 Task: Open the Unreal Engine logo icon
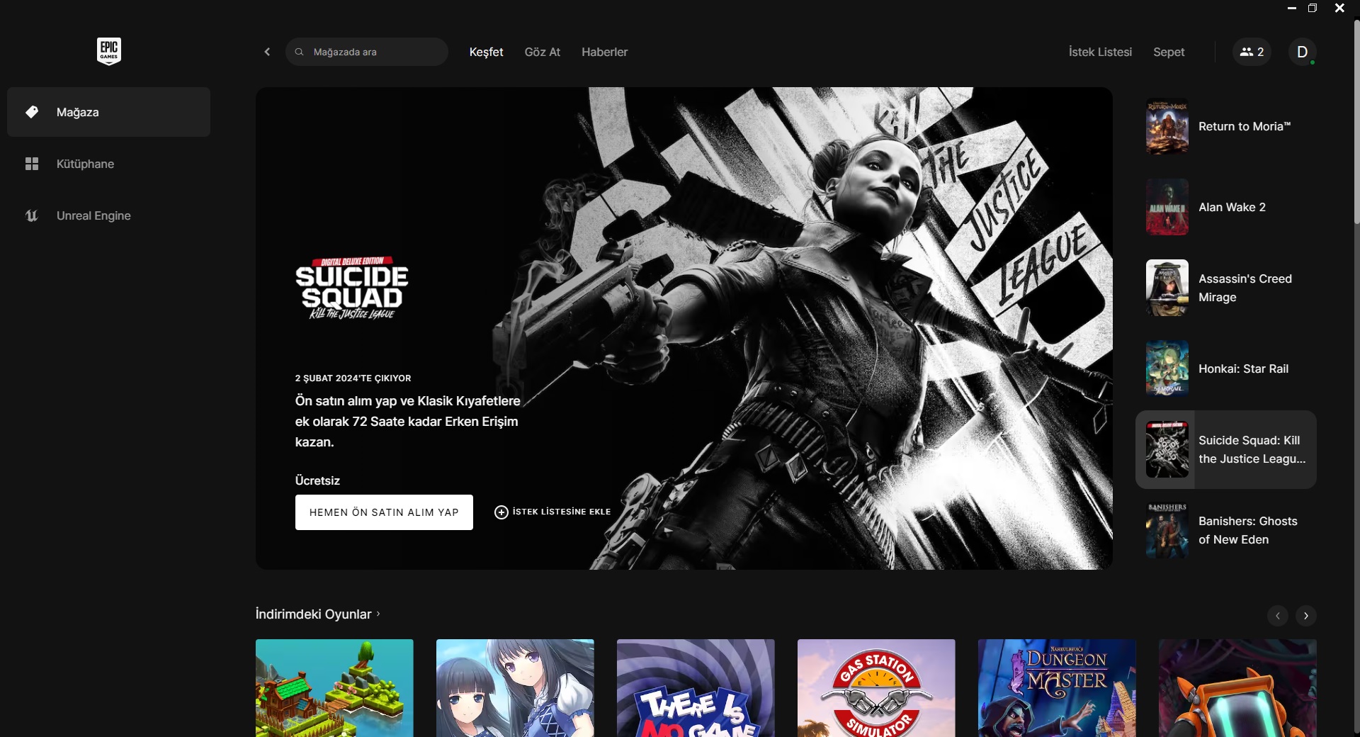tap(32, 215)
